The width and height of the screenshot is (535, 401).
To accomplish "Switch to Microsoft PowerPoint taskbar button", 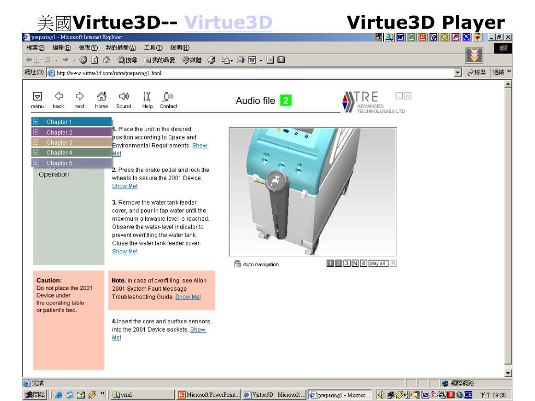I will coord(209,395).
